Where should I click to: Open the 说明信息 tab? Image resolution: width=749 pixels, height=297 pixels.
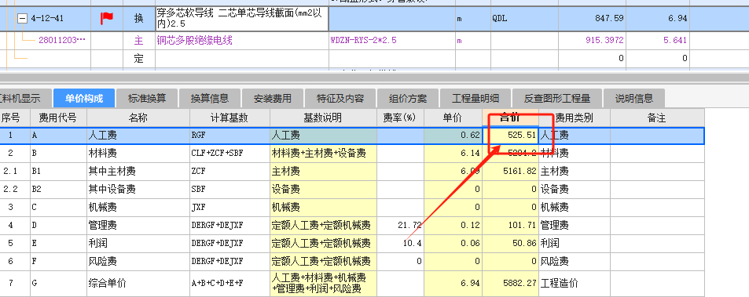point(634,99)
